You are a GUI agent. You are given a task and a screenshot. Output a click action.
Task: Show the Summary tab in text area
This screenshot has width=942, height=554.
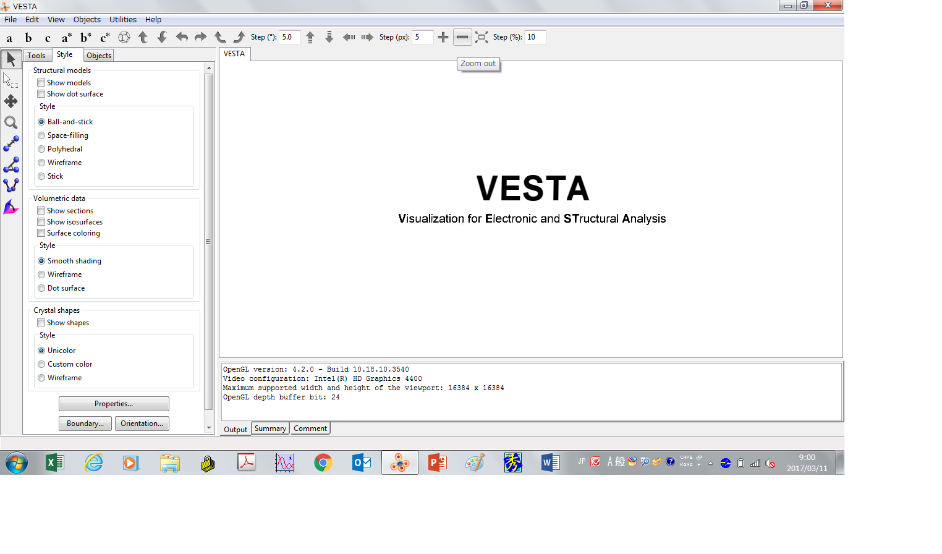coord(270,428)
